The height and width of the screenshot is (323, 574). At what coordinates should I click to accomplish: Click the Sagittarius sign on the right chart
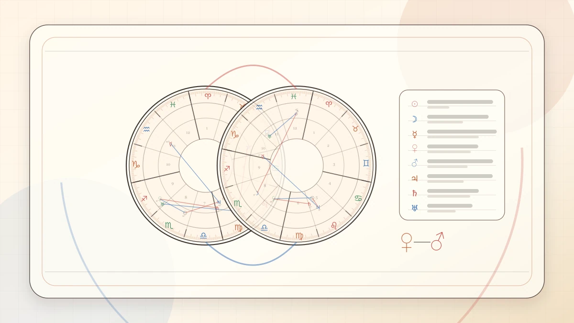point(227,168)
